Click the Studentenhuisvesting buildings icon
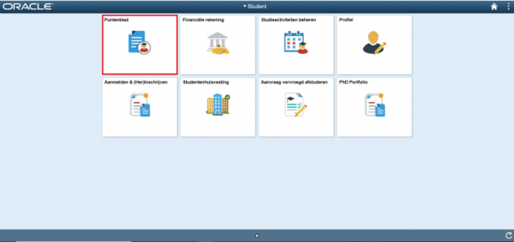Viewport: 514px width, 242px height. tap(218, 105)
